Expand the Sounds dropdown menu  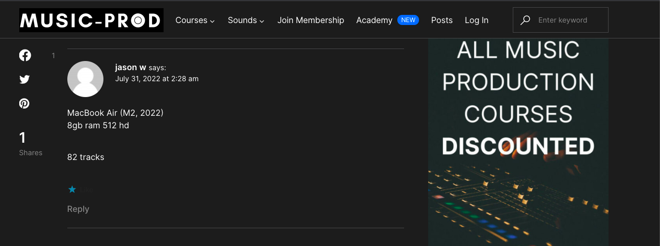tap(246, 20)
